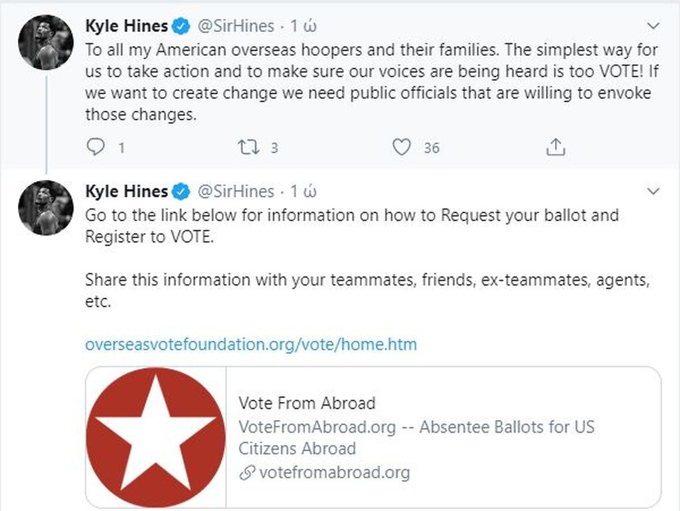Click the profile avatar on the second tweet
Screen dimensions: 680x511
[x=46, y=208]
